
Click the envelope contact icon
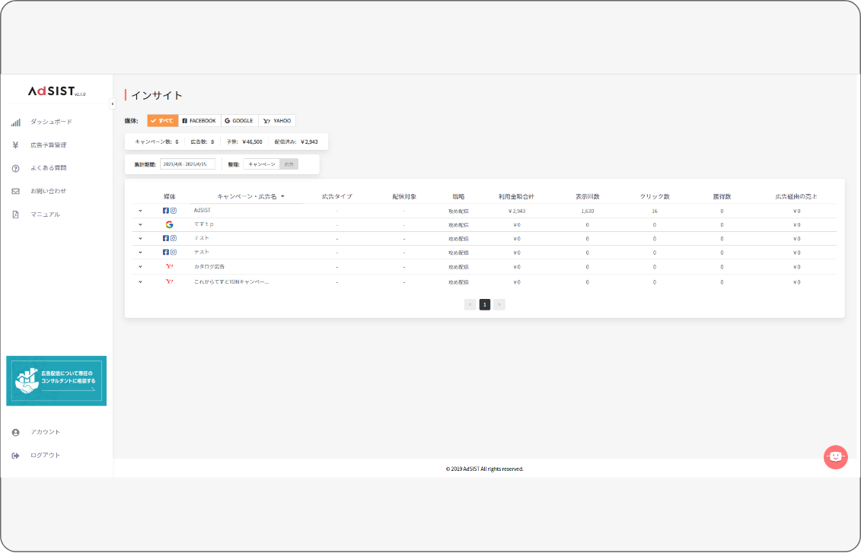tap(15, 191)
